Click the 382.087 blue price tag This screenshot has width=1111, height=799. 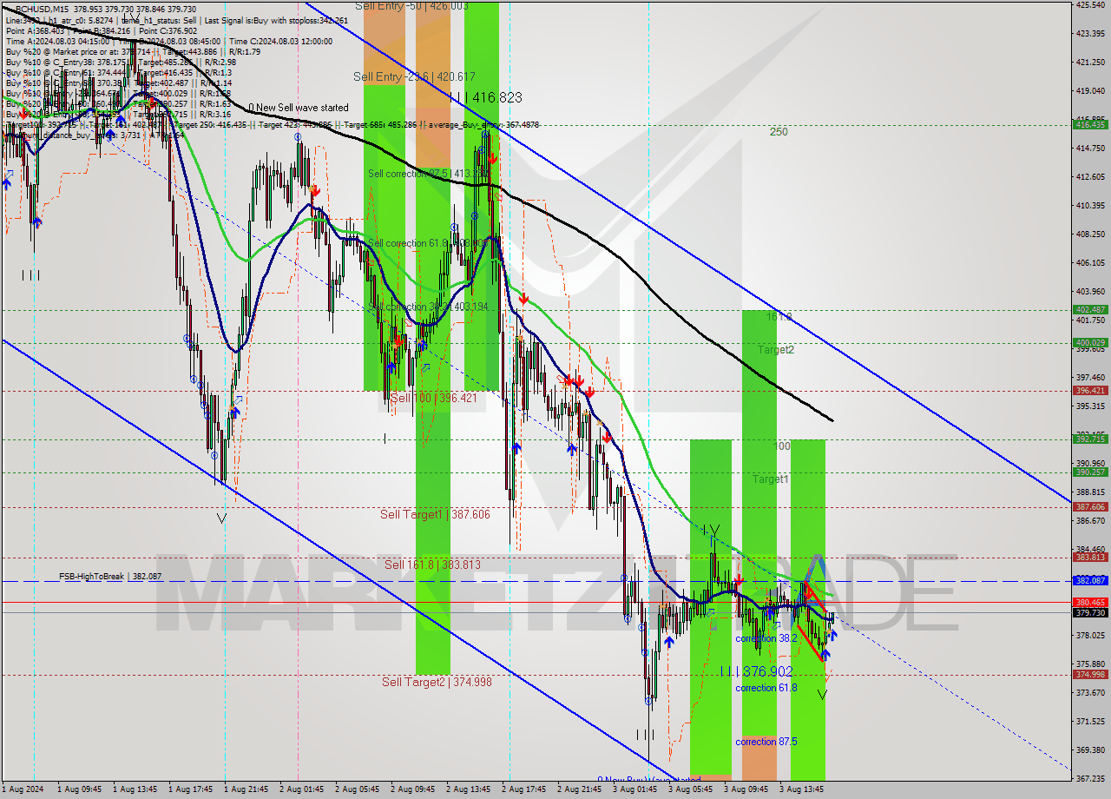pyautogui.click(x=1090, y=580)
